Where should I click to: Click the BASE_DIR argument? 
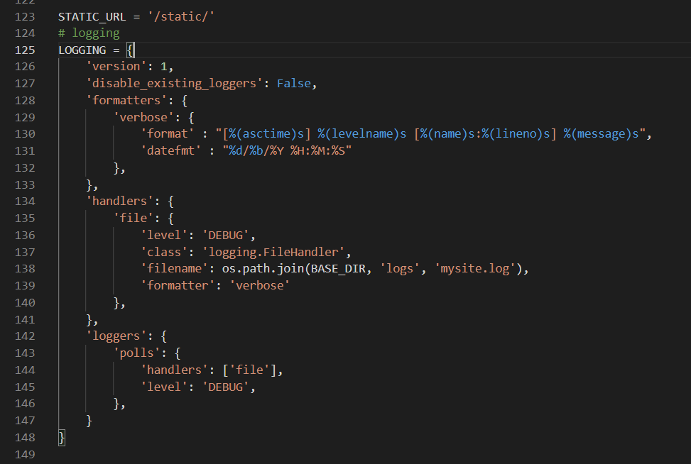[338, 269]
